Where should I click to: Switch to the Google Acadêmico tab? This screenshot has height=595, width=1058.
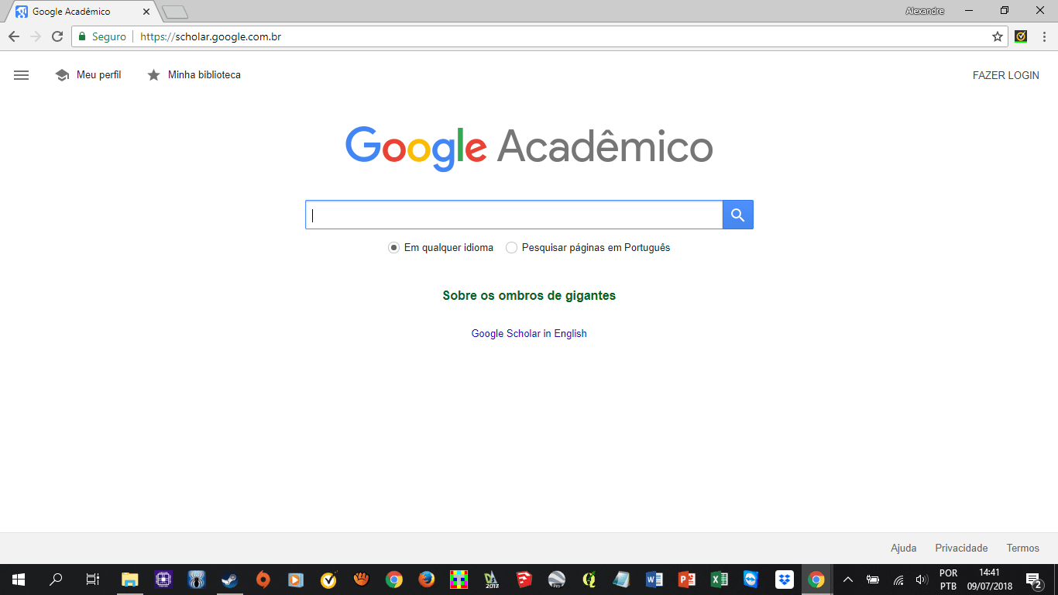pyautogui.click(x=77, y=12)
